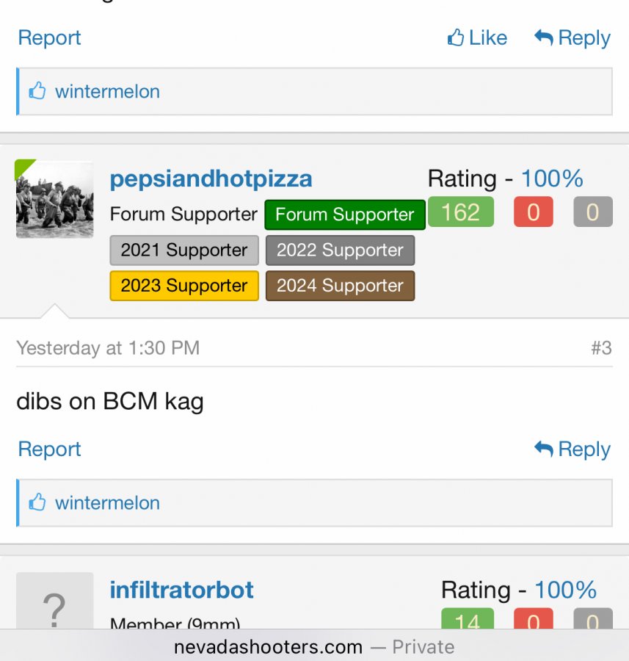Open infiltratorbot's profile username link
The height and width of the screenshot is (661, 629).
tap(181, 590)
